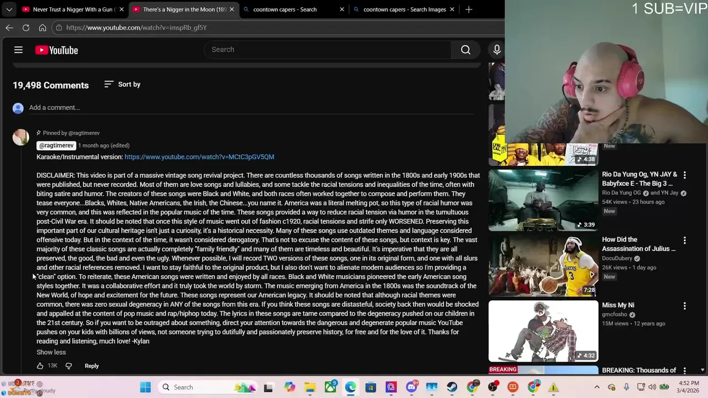The height and width of the screenshot is (398, 708).
Task: Open Task View from the taskbar
Action: click(268, 387)
